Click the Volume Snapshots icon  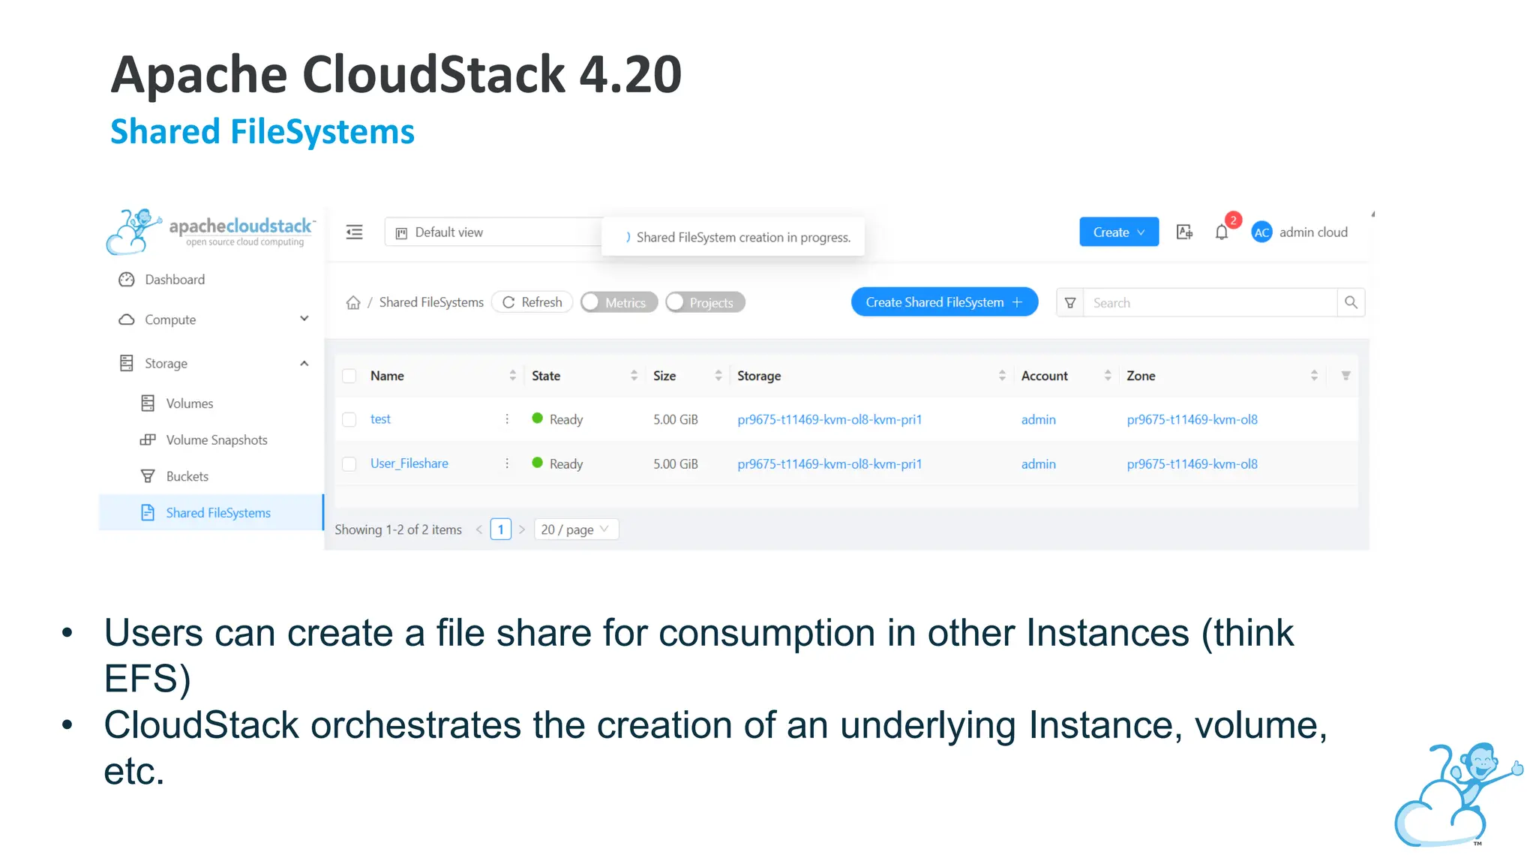tap(148, 440)
